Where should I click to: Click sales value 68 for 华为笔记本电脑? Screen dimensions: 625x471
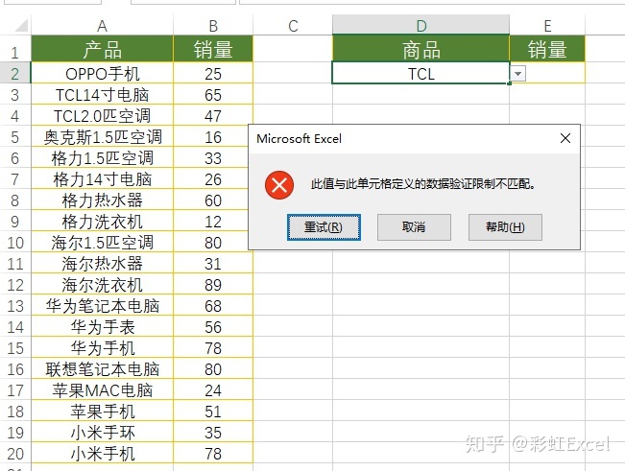click(213, 306)
